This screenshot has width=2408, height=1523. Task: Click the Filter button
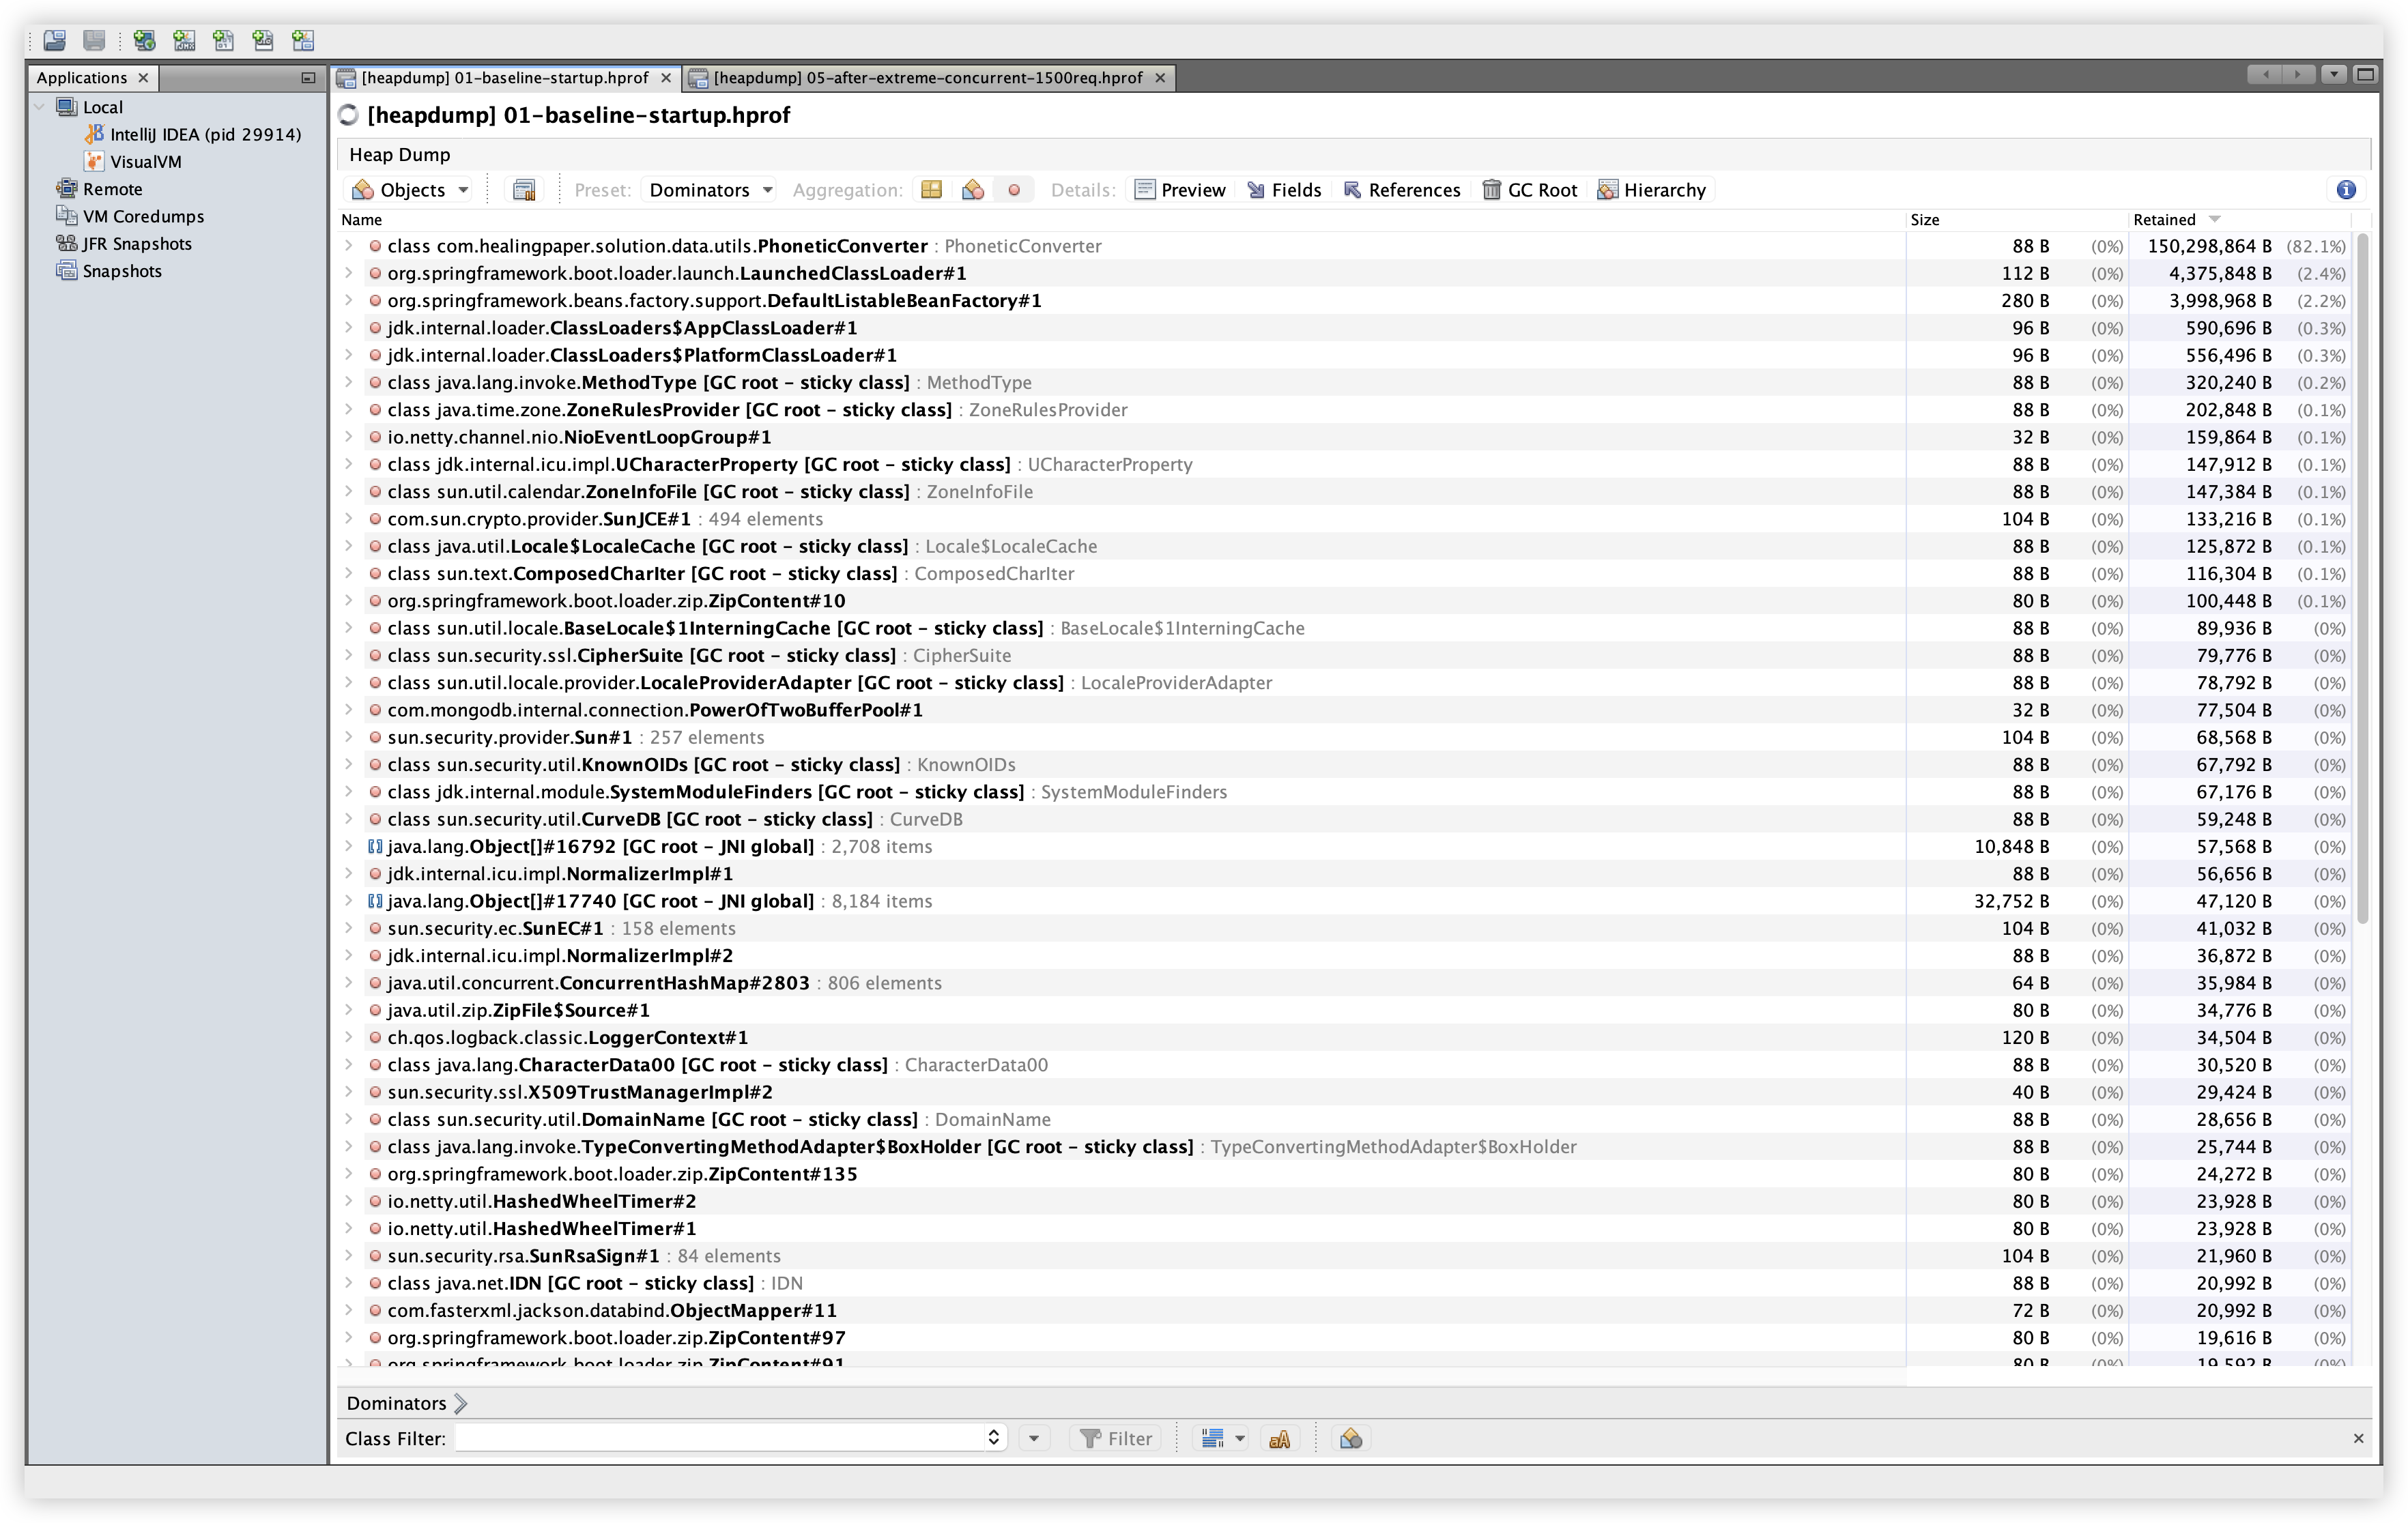(1116, 1438)
